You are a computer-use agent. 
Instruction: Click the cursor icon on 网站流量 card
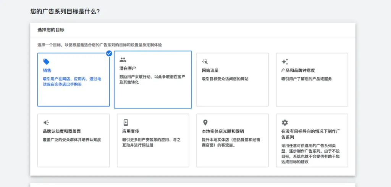[x=205, y=62]
